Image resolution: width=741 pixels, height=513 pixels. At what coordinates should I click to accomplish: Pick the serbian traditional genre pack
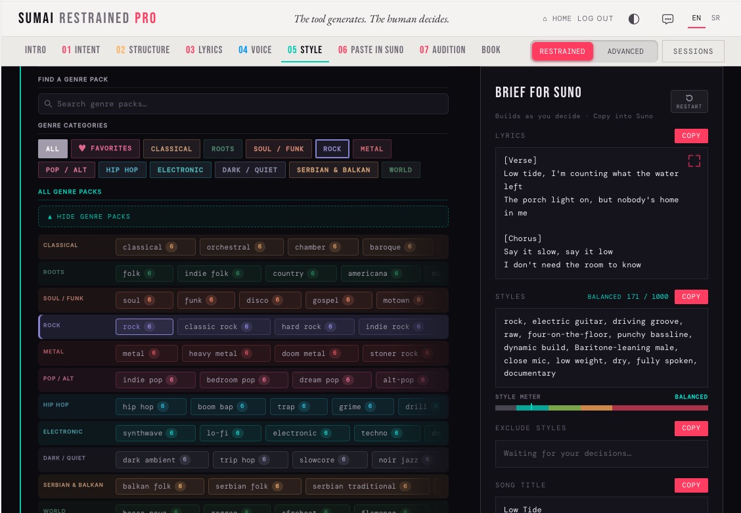[367, 486]
